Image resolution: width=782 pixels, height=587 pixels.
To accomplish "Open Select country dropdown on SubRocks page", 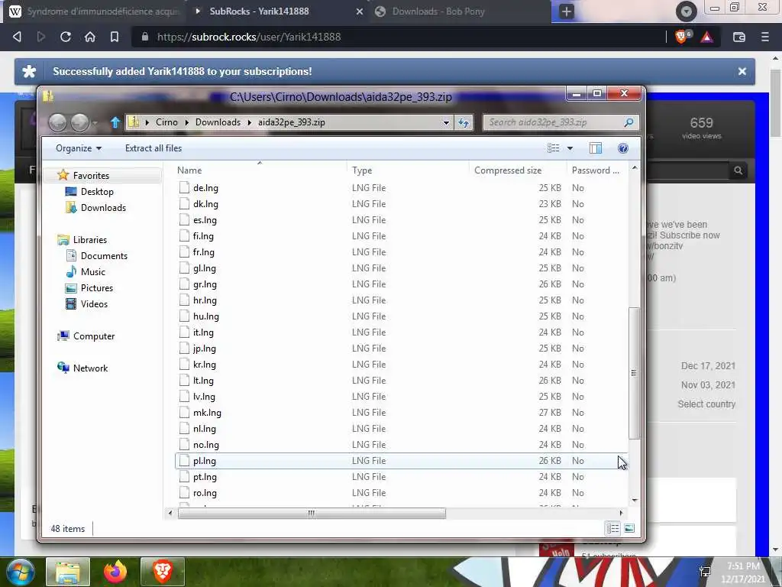I will pos(706,404).
